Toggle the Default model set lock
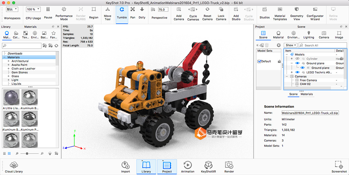This screenshot has height=175, width=349. pos(279,62)
